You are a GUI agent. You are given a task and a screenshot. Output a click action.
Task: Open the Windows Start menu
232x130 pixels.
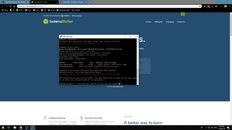[x=3, y=127]
